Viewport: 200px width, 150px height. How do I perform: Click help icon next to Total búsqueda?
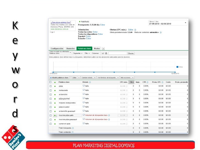73,128
